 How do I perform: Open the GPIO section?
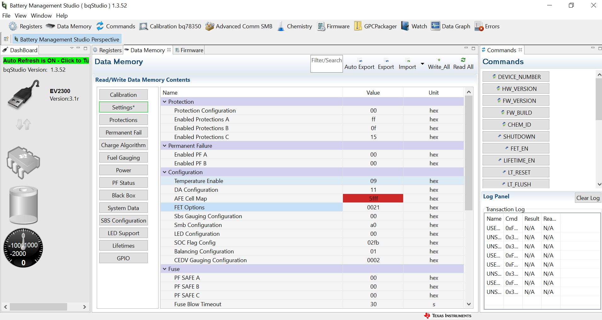pyautogui.click(x=124, y=258)
